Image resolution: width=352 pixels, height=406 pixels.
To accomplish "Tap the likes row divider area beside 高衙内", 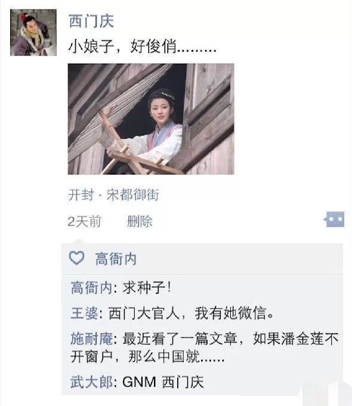I will click(x=239, y=259).
